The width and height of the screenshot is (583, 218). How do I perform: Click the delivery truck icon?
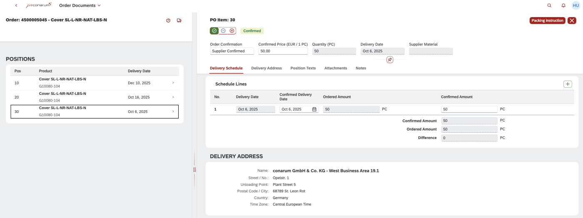point(179,20)
